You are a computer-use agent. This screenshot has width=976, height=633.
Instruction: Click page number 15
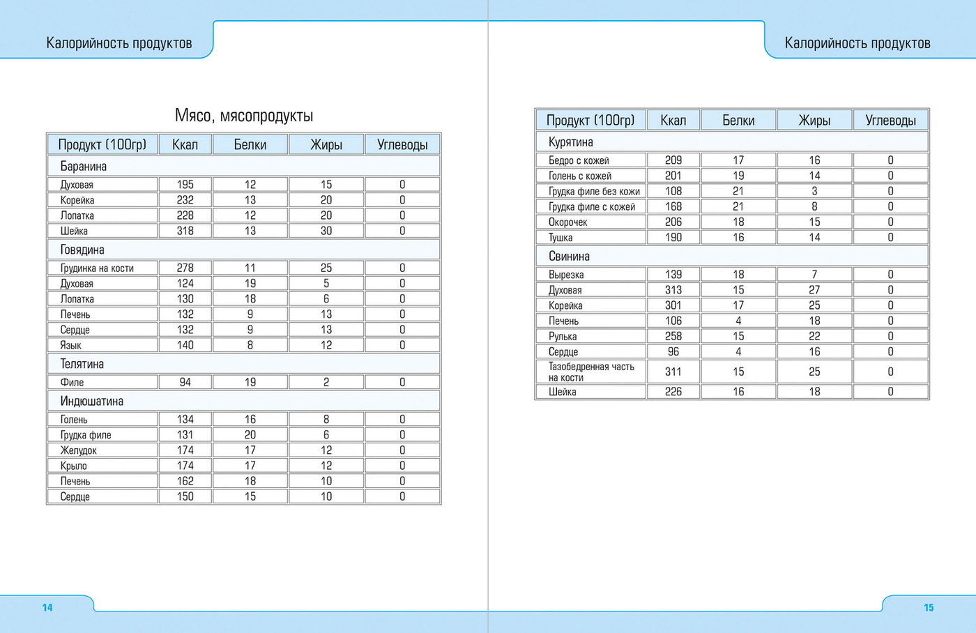tap(929, 608)
